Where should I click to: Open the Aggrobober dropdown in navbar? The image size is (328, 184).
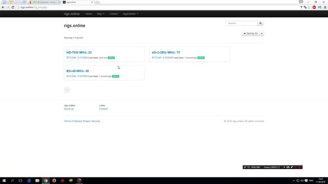click(x=130, y=14)
